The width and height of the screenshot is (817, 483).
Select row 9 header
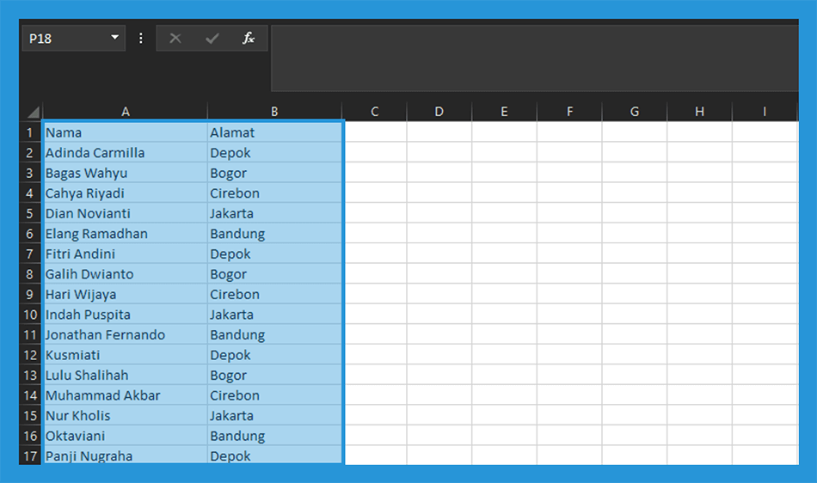tap(30, 294)
